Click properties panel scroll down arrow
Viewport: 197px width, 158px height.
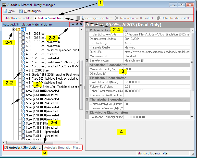192,117
